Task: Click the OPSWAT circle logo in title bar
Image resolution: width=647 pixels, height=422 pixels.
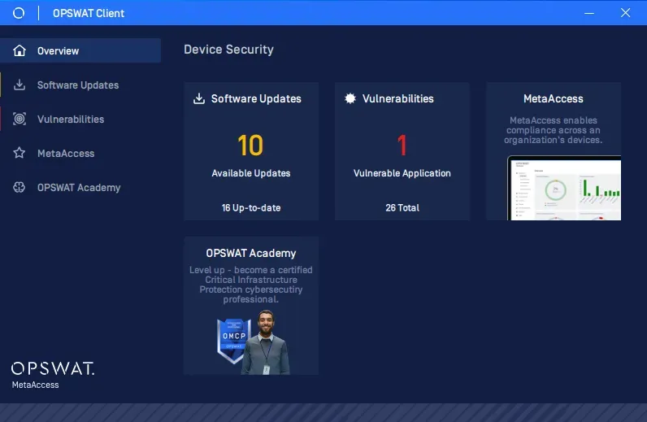Action: pos(19,13)
